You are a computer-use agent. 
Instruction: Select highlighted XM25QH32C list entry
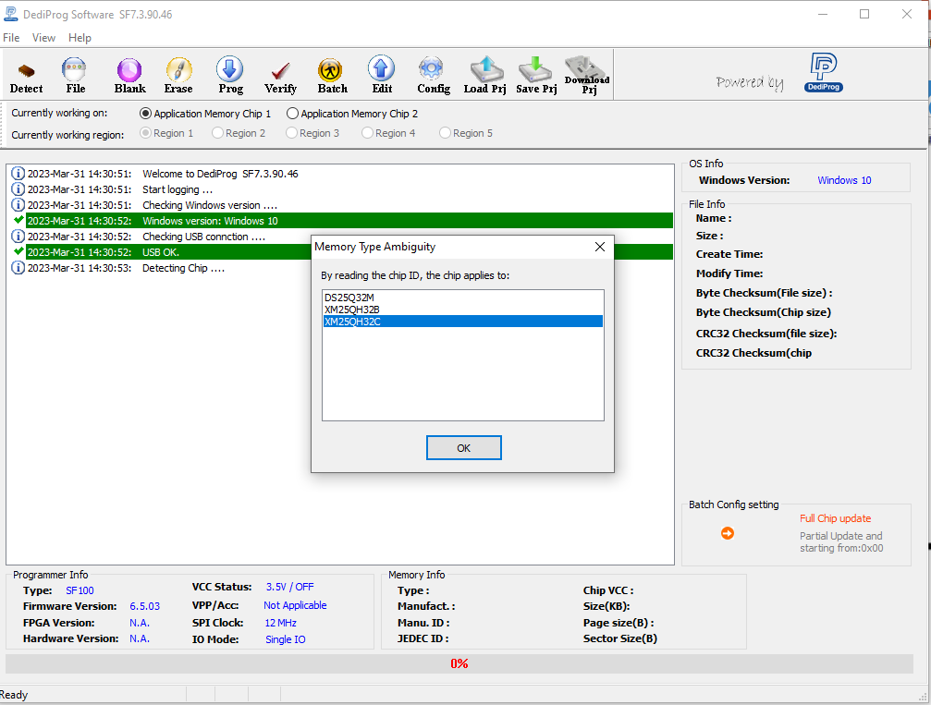tap(462, 321)
